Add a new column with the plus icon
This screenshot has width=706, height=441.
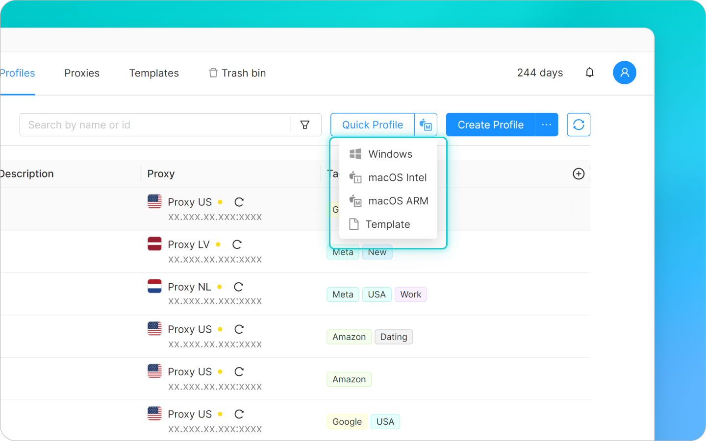(579, 173)
